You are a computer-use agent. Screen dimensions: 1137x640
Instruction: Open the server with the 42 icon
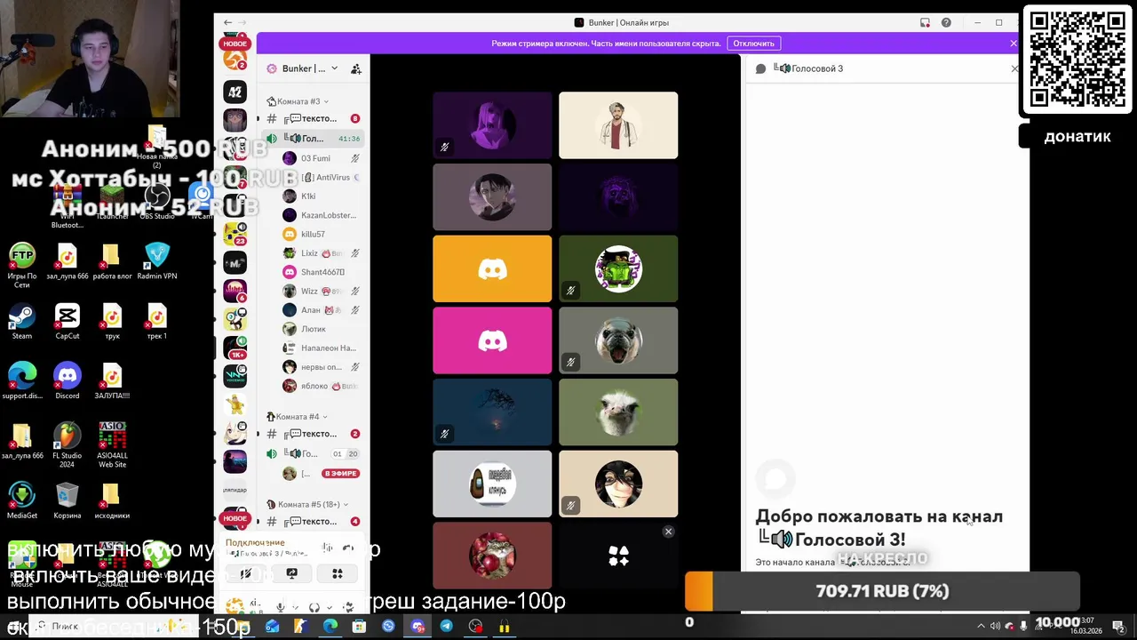pyautogui.click(x=235, y=92)
